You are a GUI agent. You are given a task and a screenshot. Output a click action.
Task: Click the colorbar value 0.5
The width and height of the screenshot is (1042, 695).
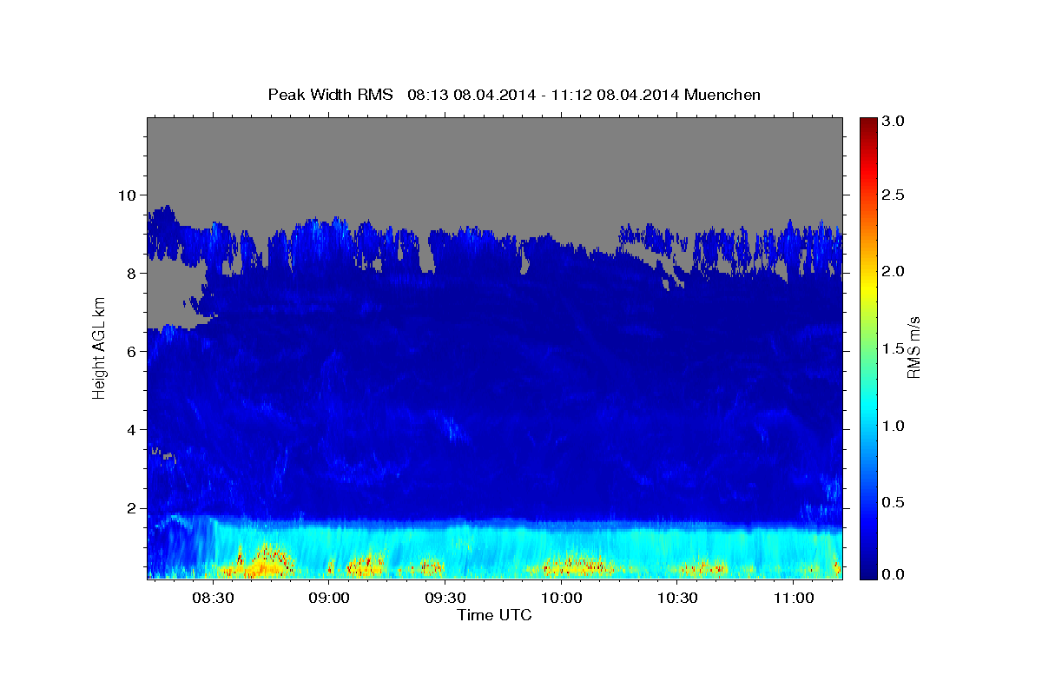(894, 502)
